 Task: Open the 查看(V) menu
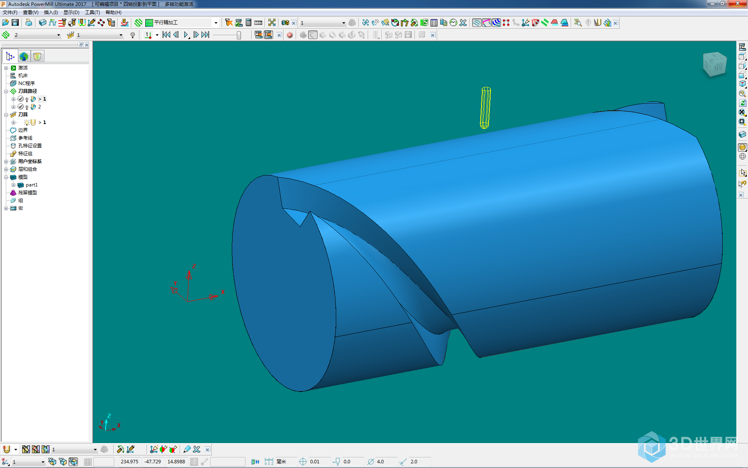click(x=31, y=12)
